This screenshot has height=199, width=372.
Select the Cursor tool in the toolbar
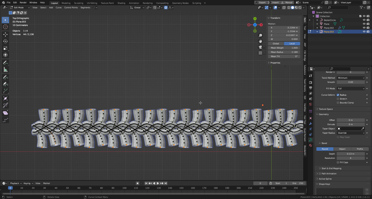pyautogui.click(x=5, y=27)
